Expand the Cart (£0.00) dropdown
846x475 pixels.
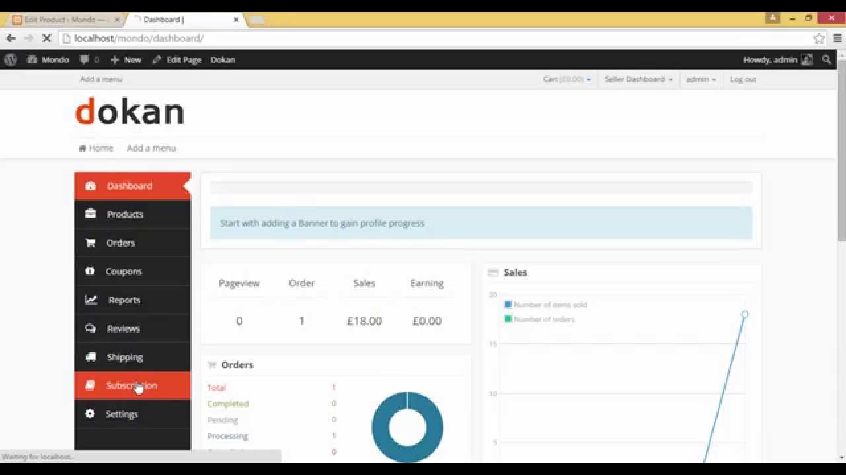(x=566, y=79)
